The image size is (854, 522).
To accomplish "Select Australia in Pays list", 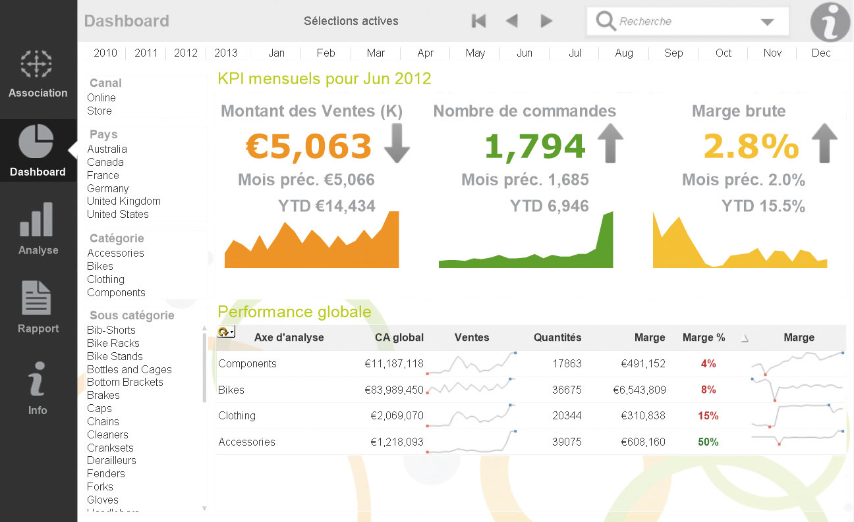I will pyautogui.click(x=107, y=149).
